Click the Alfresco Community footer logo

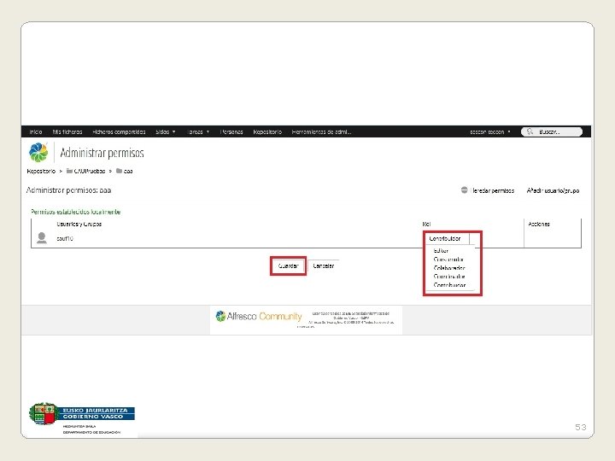point(259,316)
